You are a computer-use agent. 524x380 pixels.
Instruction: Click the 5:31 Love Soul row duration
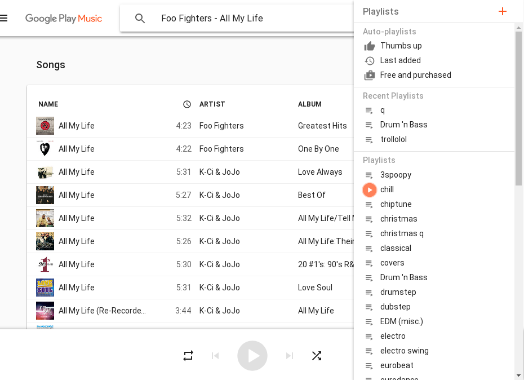tap(184, 288)
